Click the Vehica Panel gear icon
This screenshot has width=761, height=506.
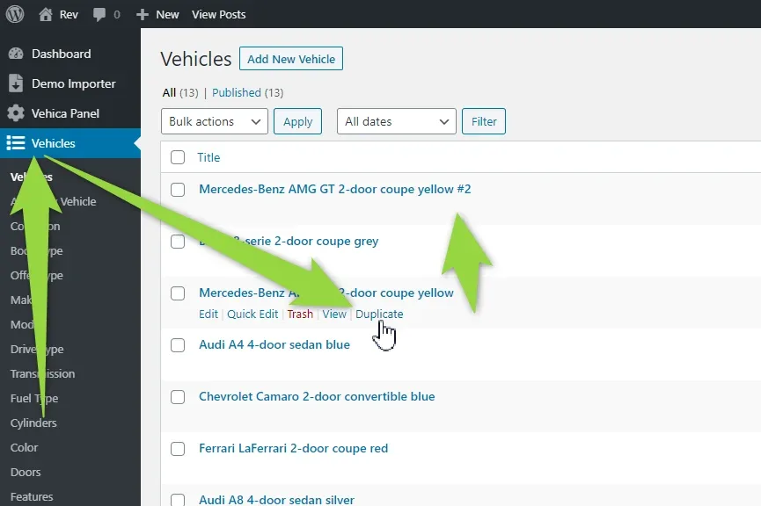point(16,113)
